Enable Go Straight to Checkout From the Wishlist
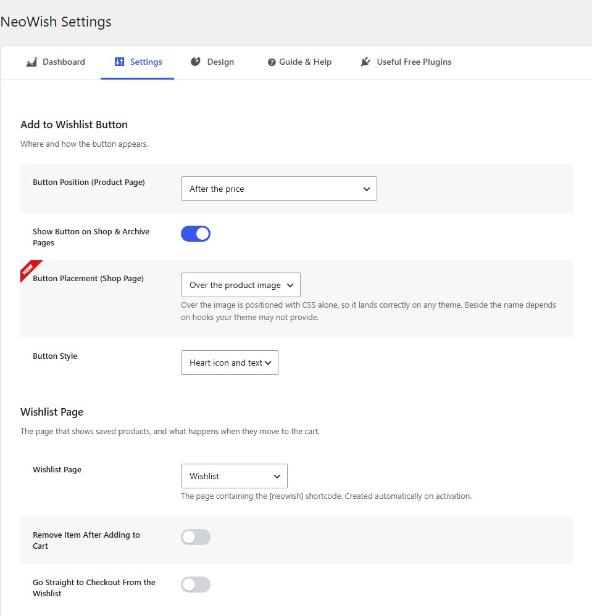Screen dimensions: 592x616 pyautogui.click(x=196, y=585)
